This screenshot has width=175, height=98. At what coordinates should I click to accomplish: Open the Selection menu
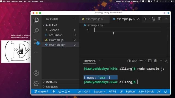pos(14,1)
